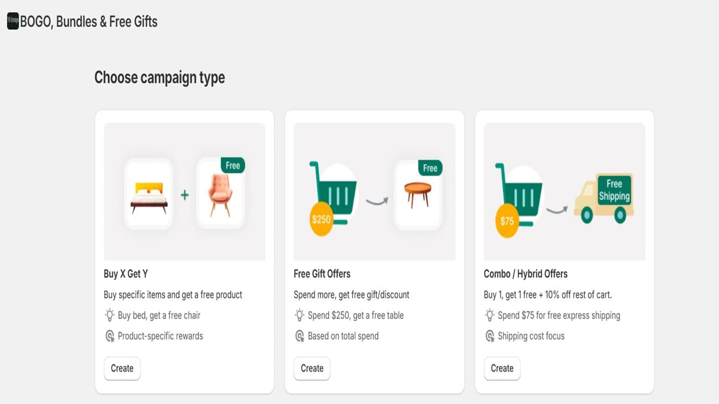Select the Combo / Hybrid Offers card image
This screenshot has height=404, width=719.
tap(564, 192)
